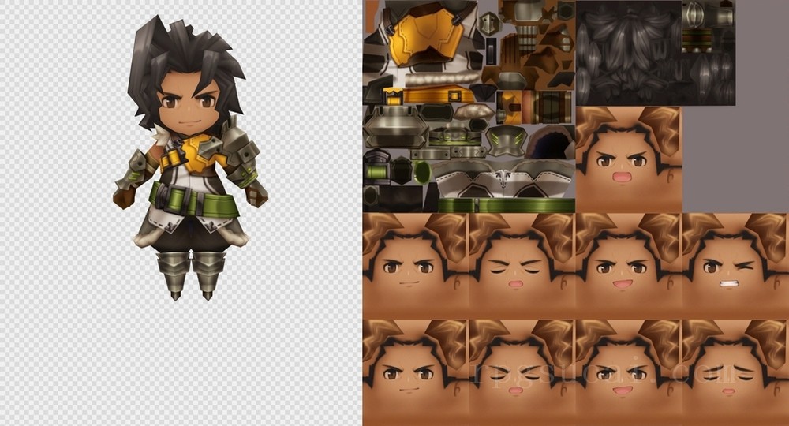The height and width of the screenshot is (426, 789).
Task: Choose the neutral face in middle row, first column
Action: click(x=415, y=266)
